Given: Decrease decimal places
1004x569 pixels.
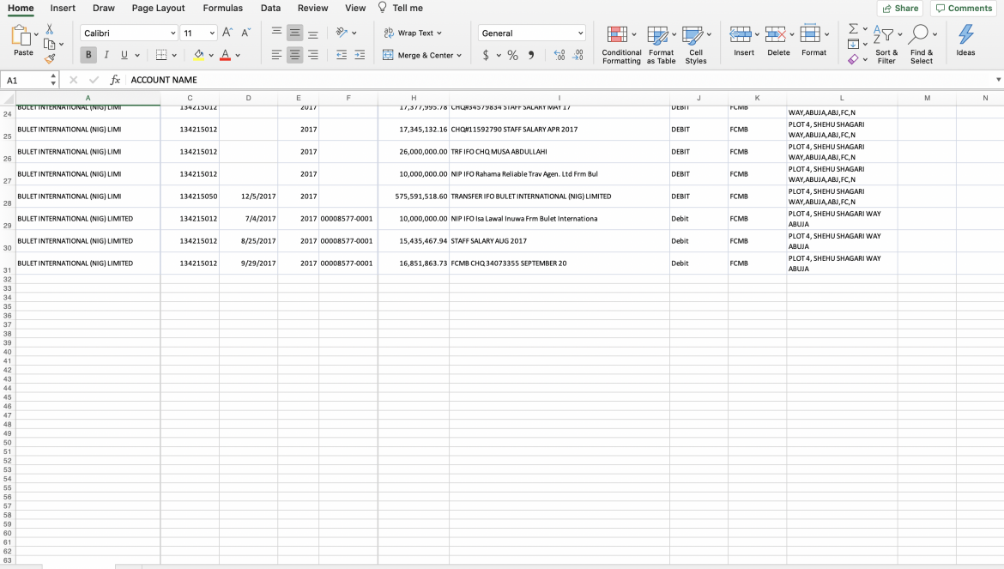Looking at the screenshot, I should tap(578, 55).
